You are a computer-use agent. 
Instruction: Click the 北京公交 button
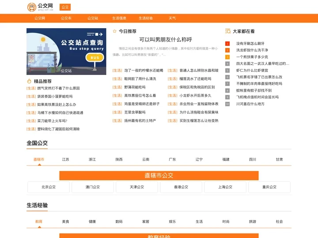(x=49, y=187)
